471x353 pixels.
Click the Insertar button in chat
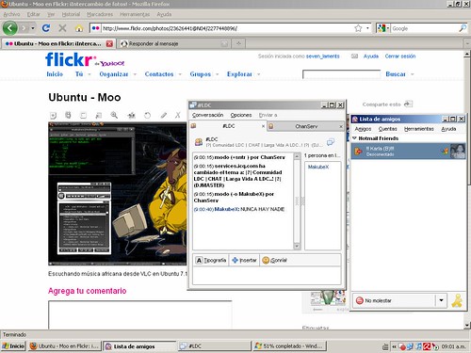pos(244,260)
